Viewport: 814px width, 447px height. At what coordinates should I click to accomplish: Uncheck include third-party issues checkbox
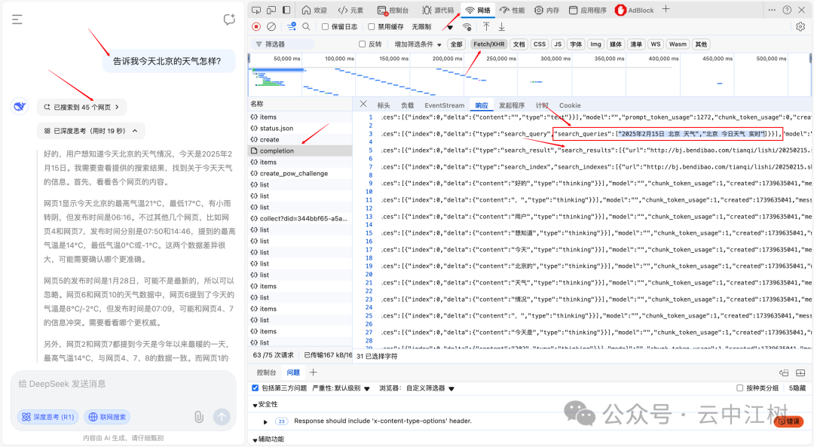click(x=255, y=388)
